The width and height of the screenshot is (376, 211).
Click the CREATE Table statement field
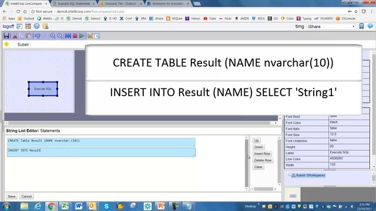click(101, 142)
